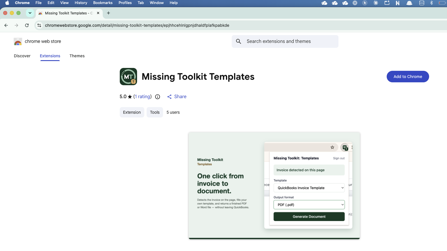
Task: Open the Profiles menu
Action: point(125,3)
